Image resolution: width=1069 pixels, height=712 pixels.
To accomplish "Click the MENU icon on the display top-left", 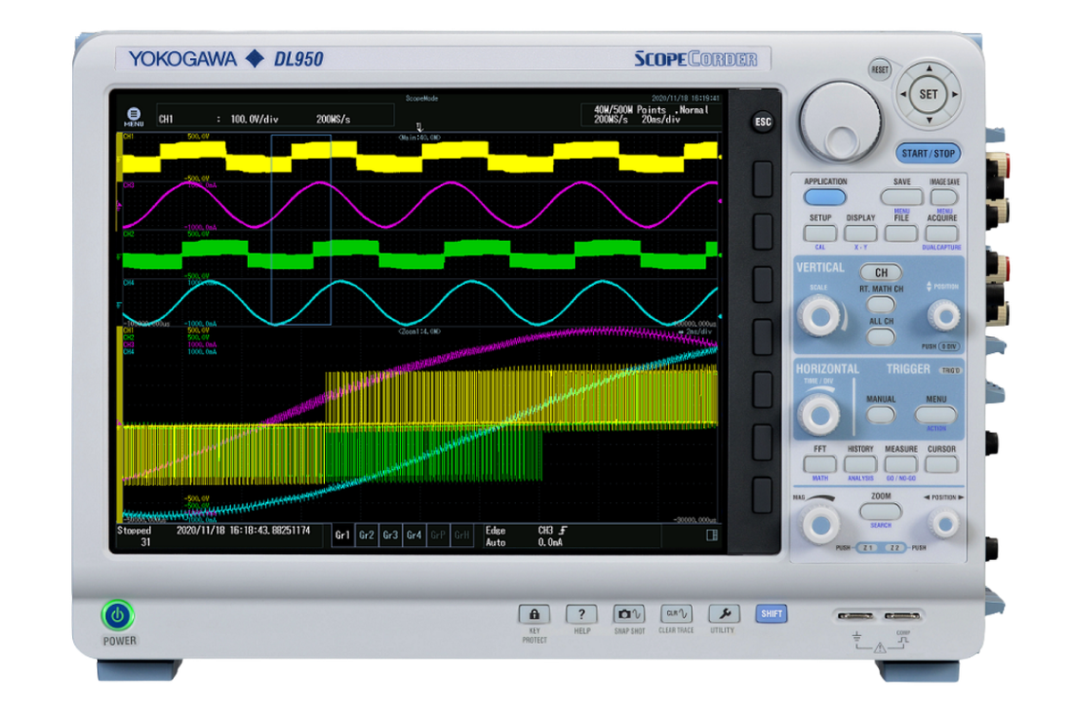I will (132, 114).
